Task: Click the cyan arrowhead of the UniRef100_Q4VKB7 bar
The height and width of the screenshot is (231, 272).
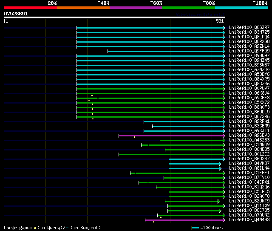Action: [x=220, y=164]
